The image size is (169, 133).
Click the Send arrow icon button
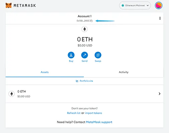pyautogui.click(x=84, y=55)
